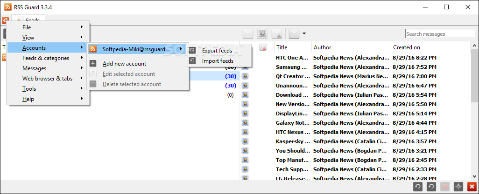Click the message icon in the HTC Nexus row
Image resolution: width=479 pixels, height=194 pixels.
pyautogui.click(x=245, y=132)
